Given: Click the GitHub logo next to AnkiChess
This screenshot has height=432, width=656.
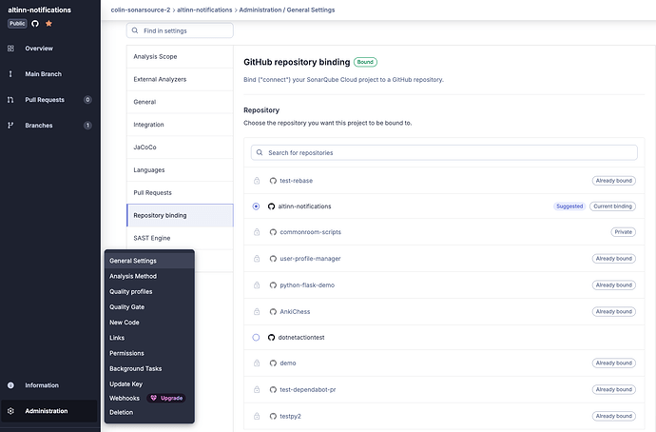Looking at the screenshot, I should 272,311.
